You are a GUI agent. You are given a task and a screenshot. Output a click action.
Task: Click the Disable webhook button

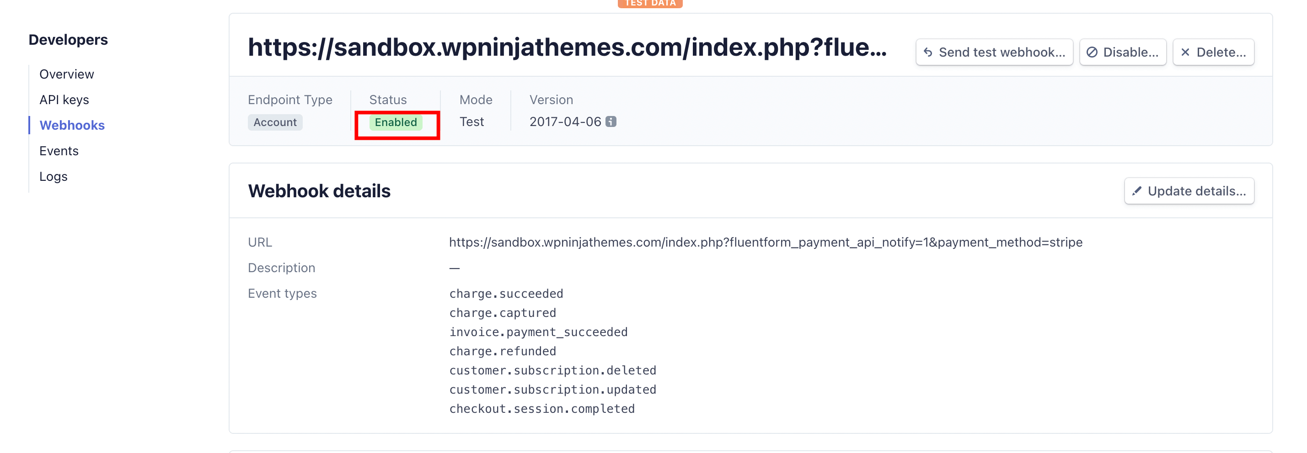pos(1122,52)
